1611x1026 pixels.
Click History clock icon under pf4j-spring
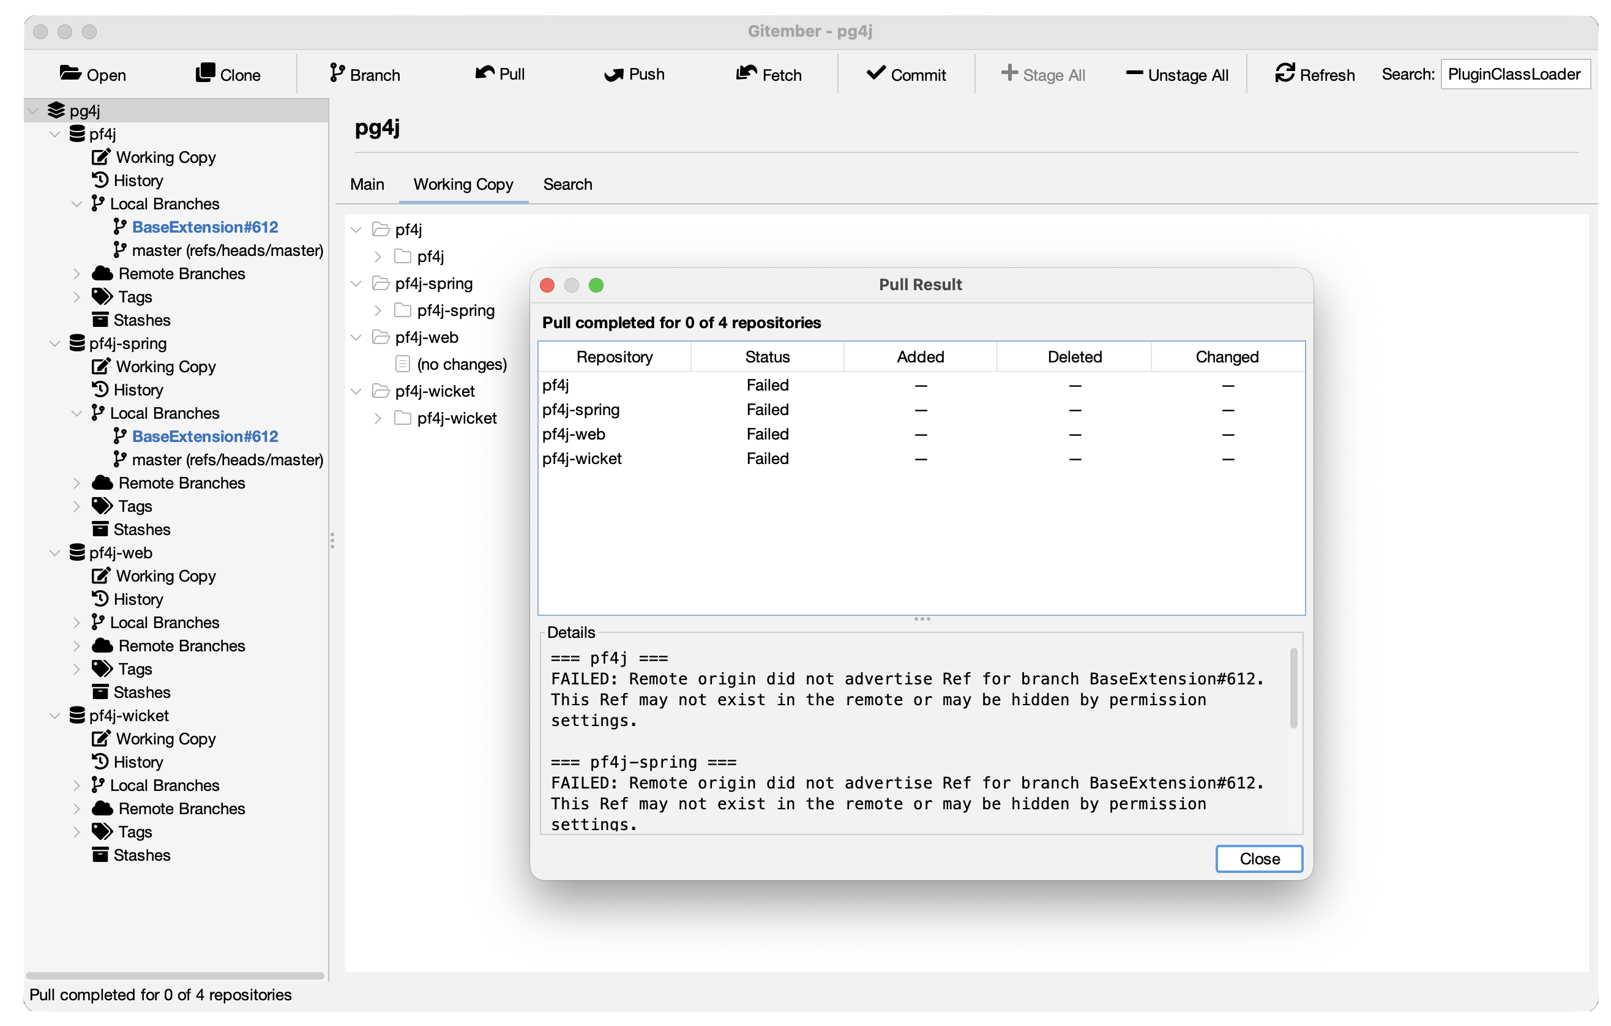click(x=100, y=389)
